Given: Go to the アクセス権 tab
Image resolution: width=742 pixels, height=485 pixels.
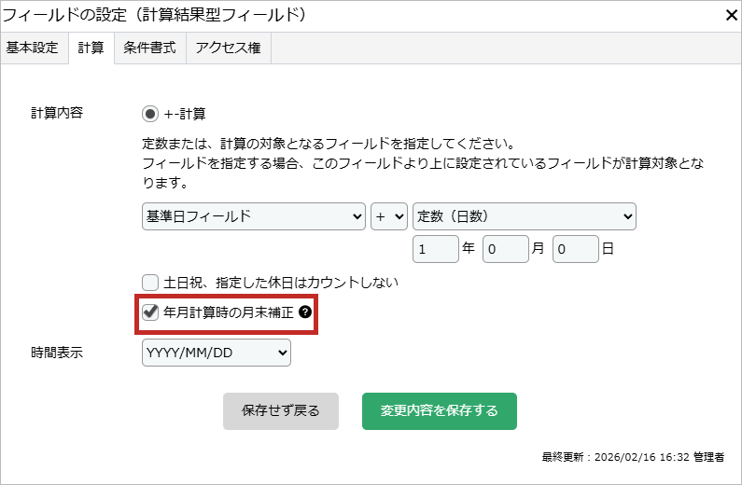Looking at the screenshot, I should (228, 48).
